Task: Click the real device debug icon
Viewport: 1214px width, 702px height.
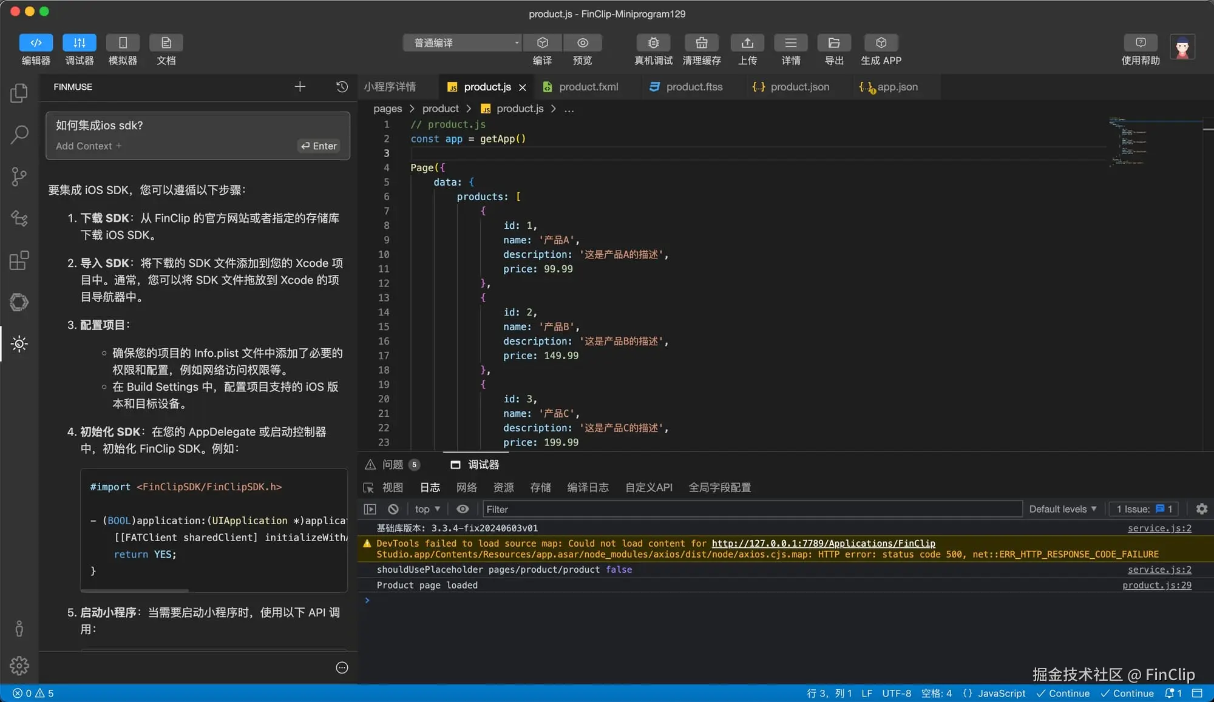Action: click(653, 43)
